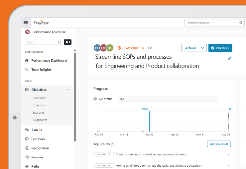Click the Objectives target icon
Screen dimensions: 246x169
click(27, 89)
